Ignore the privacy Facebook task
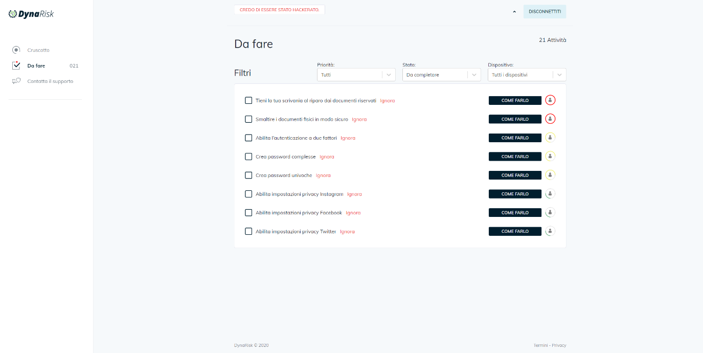703x353 pixels. pyautogui.click(x=353, y=212)
